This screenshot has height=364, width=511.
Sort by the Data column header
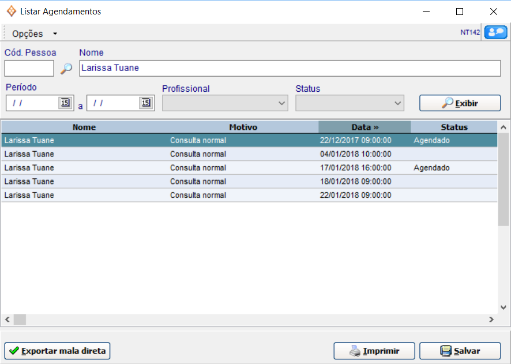[x=365, y=127]
